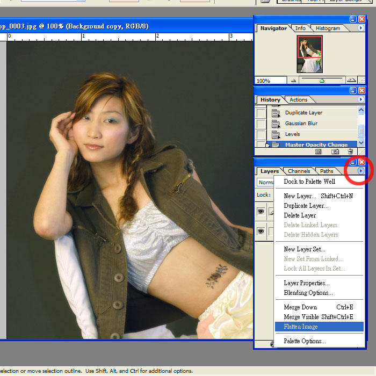Open the Layers palette flyout menu arrow
The image size is (376, 376).
point(361,171)
